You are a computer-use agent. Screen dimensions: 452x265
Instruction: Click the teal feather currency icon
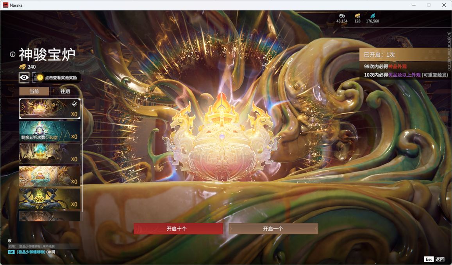point(372,16)
